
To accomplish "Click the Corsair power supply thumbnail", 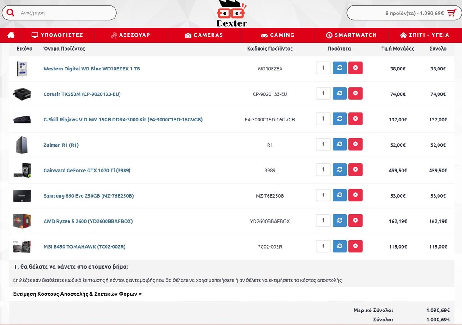I will [22, 94].
